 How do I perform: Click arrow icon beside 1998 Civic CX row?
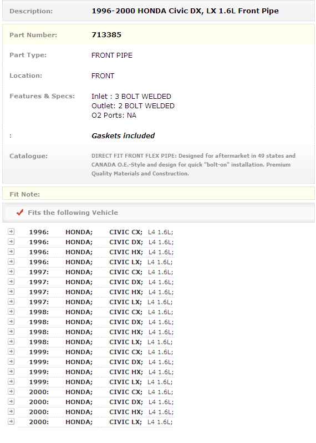coord(11,311)
